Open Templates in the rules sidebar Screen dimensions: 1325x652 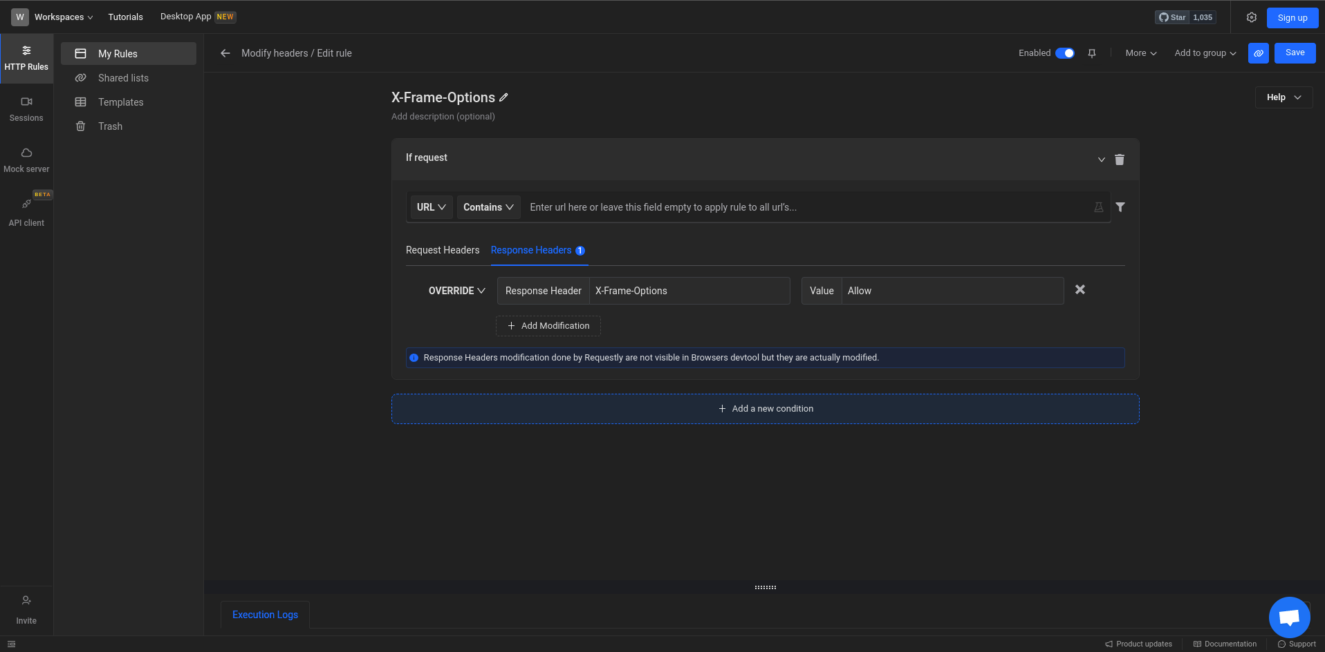pos(121,102)
